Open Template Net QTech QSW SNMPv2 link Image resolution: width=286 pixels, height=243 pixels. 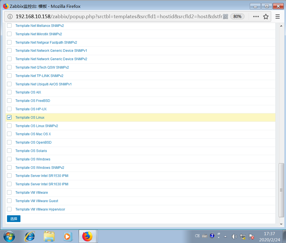click(42, 67)
